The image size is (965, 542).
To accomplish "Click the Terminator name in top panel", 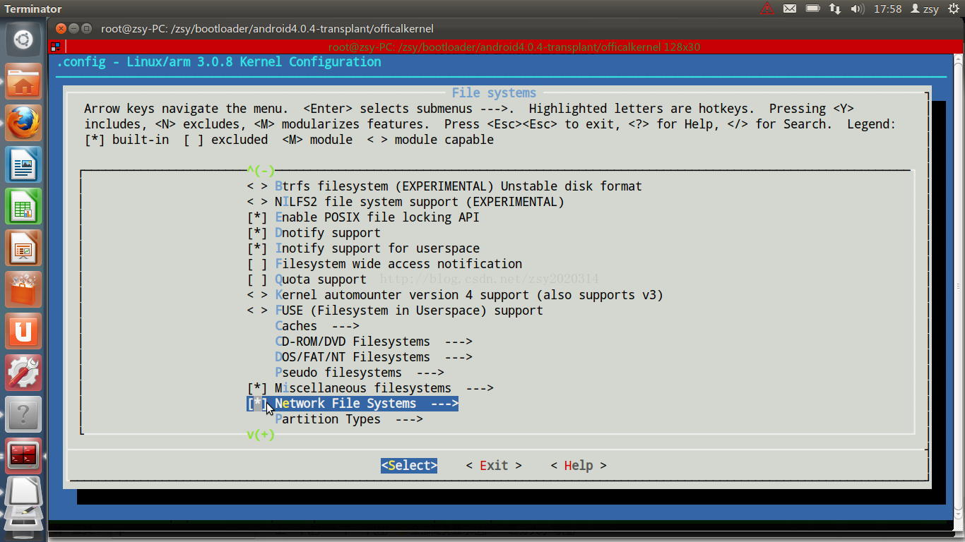I will tap(33, 9).
